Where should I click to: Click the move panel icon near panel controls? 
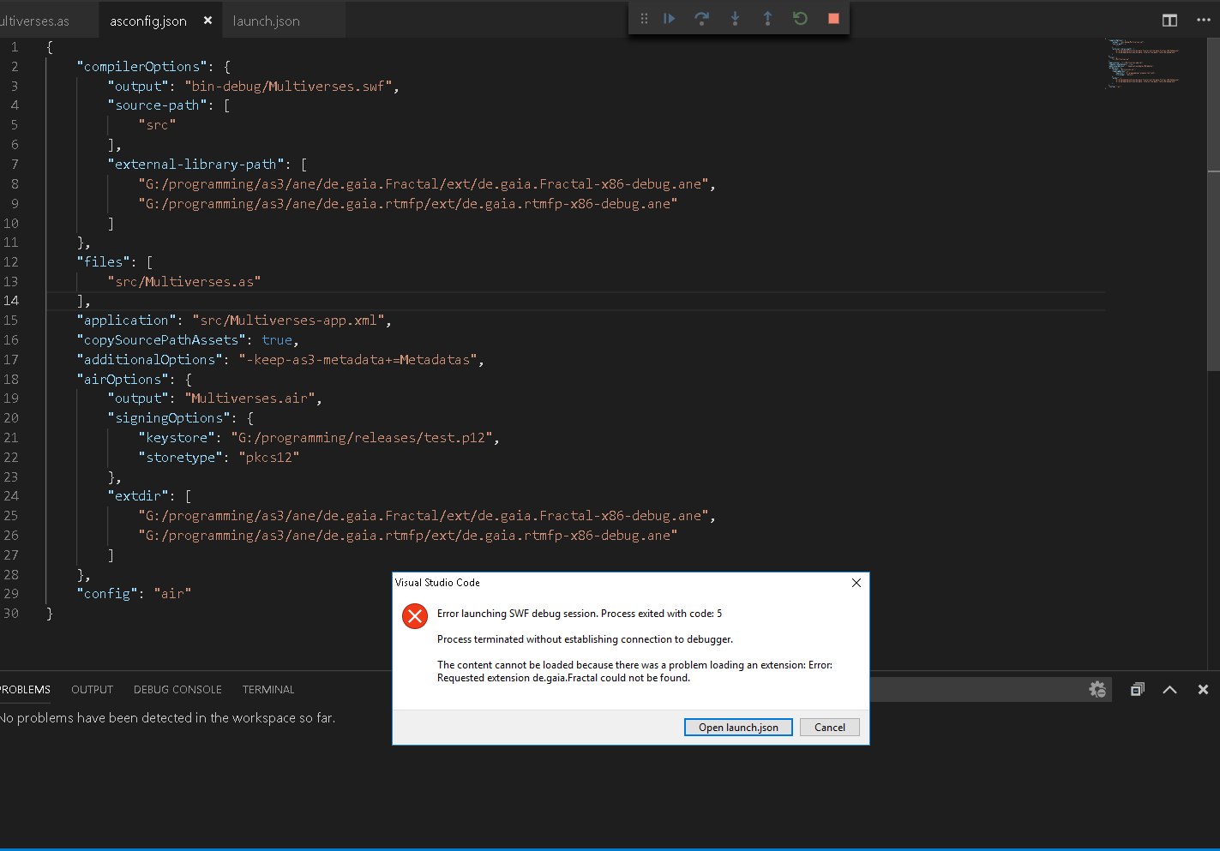point(1137,689)
